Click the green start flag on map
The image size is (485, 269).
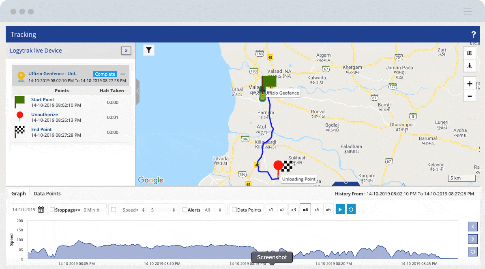269,81
